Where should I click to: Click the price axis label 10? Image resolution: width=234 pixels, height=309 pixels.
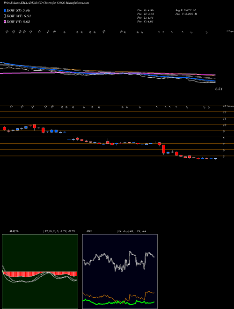pyautogui.click(x=224, y=125)
